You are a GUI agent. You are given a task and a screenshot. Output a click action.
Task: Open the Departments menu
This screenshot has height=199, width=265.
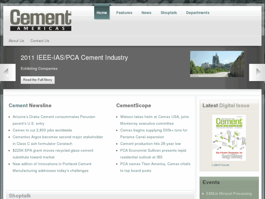click(198, 13)
